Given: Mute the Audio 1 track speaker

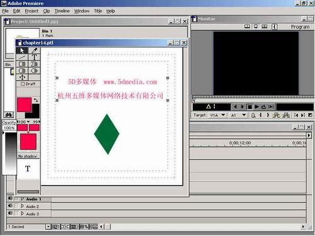Looking at the screenshot, I should [x=10, y=198].
